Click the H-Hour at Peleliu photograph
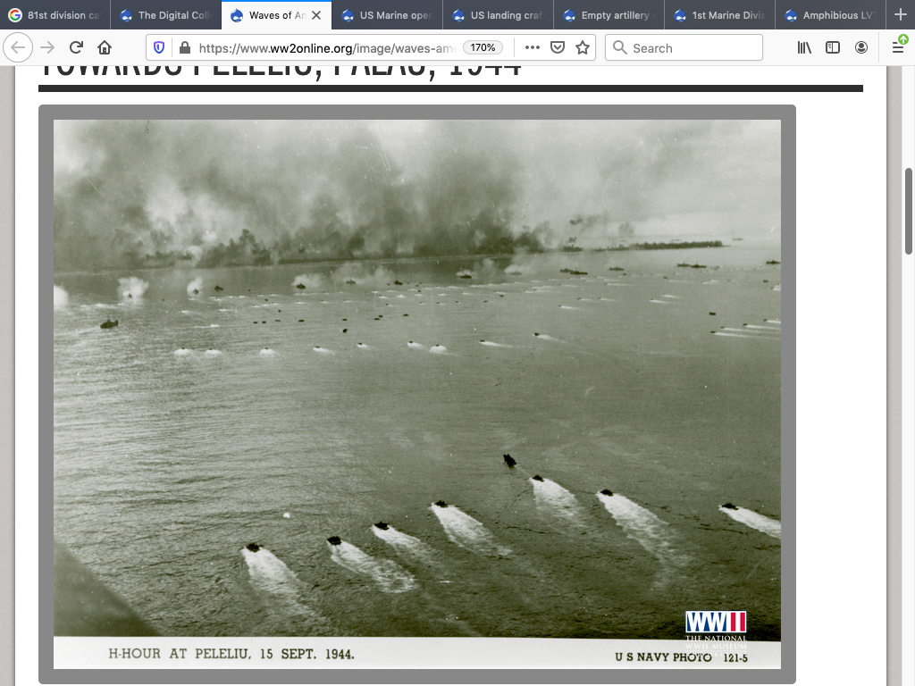The width and height of the screenshot is (915, 686). tap(416, 393)
